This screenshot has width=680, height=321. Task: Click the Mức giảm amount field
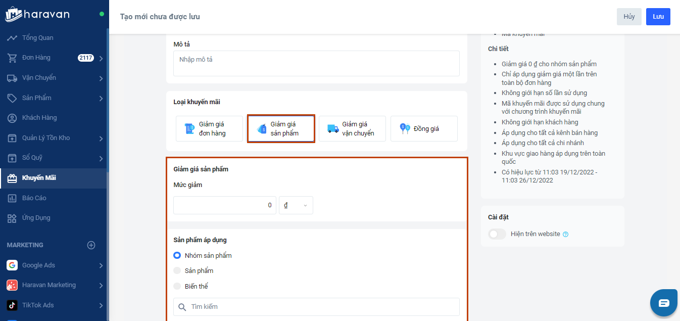click(225, 205)
